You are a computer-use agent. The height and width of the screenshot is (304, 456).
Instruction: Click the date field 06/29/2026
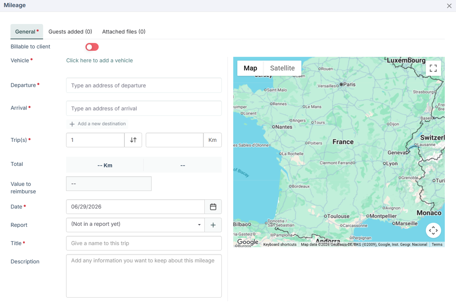(135, 207)
